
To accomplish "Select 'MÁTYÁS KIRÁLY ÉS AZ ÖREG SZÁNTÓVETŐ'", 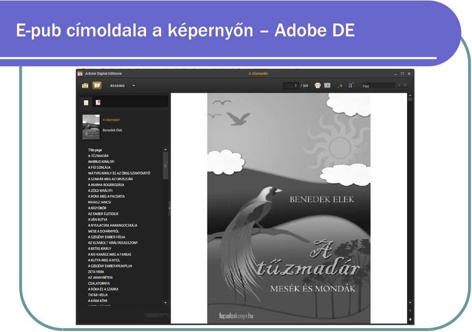I will 119,173.
